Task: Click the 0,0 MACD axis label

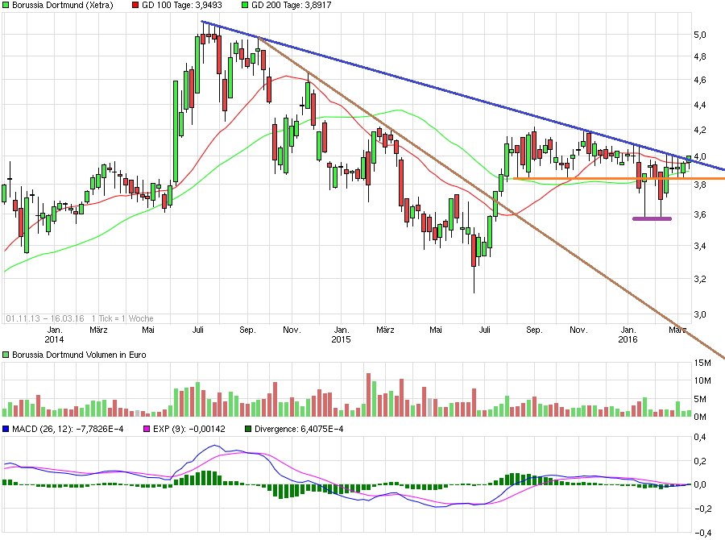Action: (x=700, y=484)
